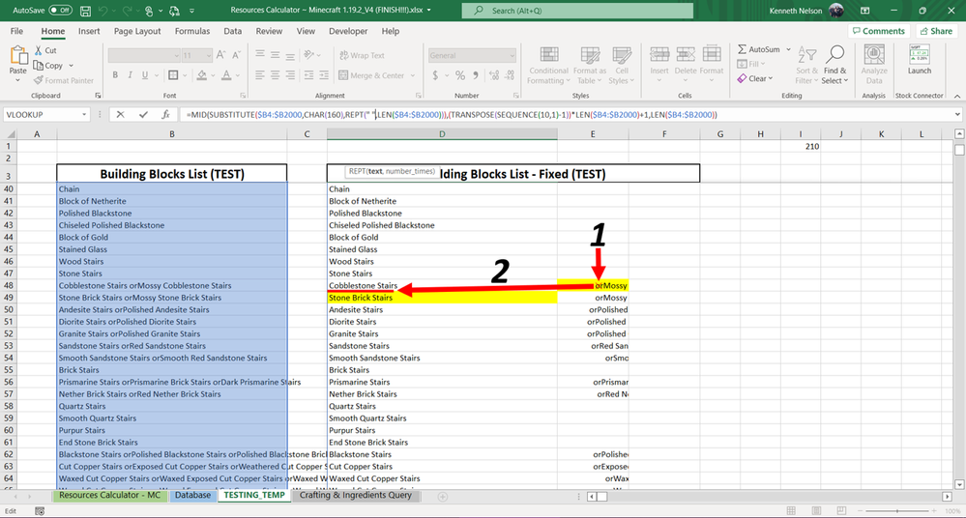Toggle Underline formatting
This screenshot has width=966, height=518.
tap(145, 75)
